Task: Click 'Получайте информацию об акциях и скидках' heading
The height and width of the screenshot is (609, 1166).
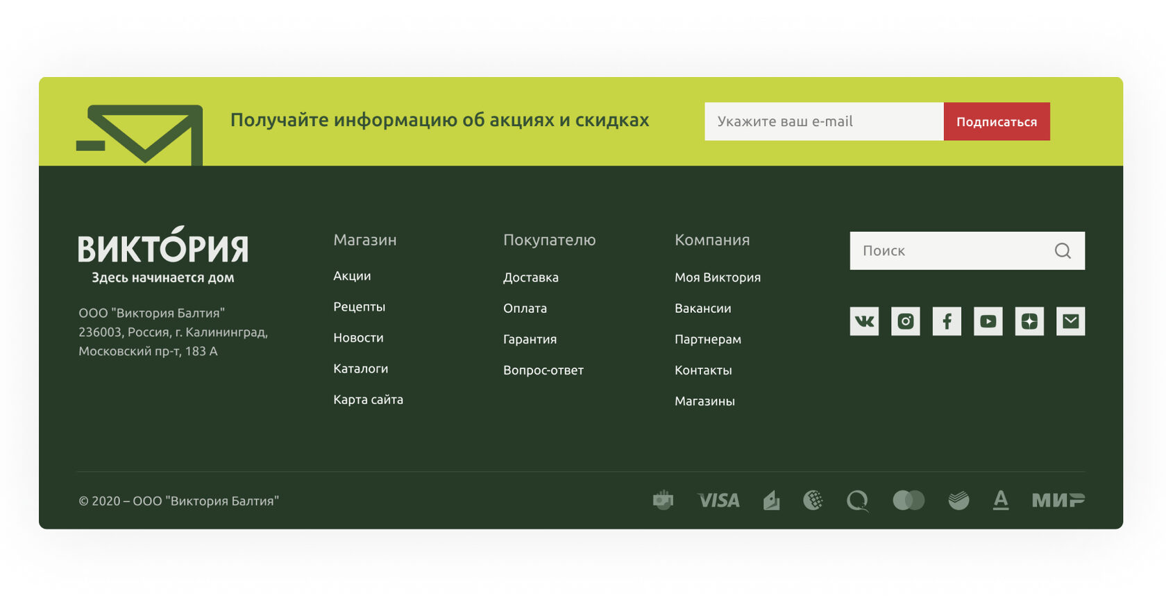Action: [440, 120]
